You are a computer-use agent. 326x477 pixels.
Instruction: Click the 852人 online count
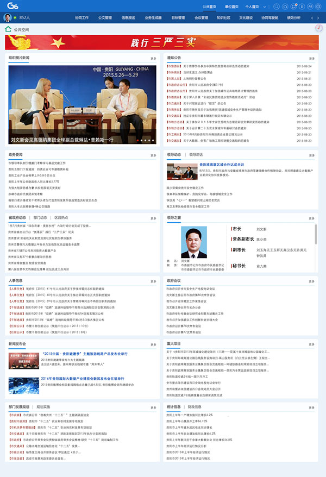click(x=24, y=17)
